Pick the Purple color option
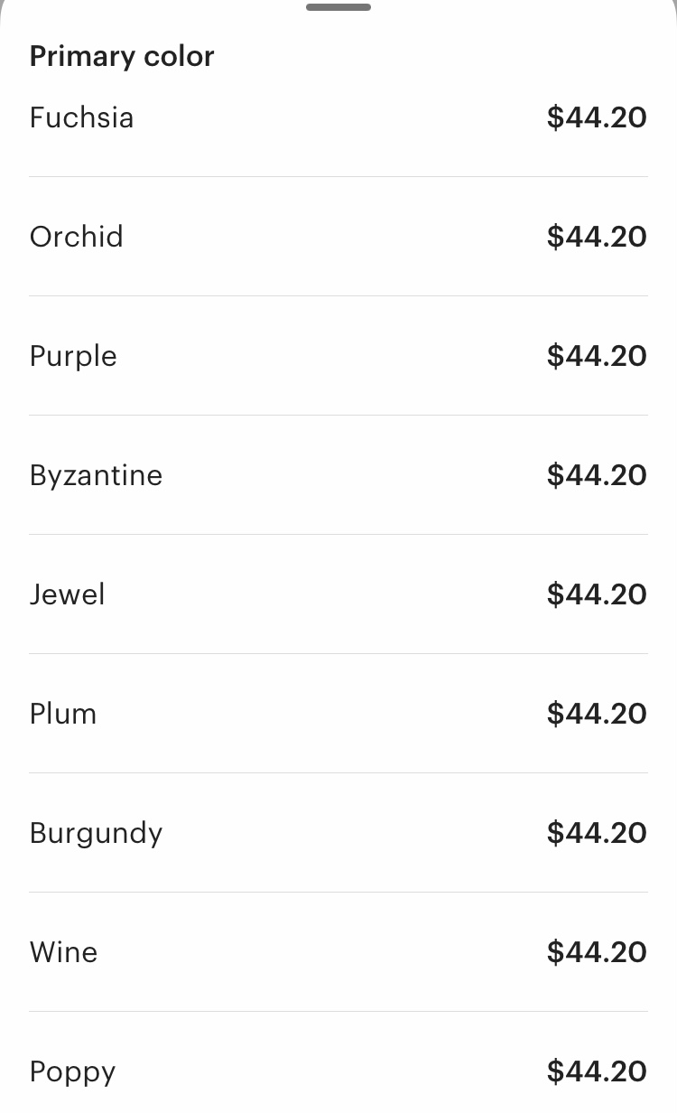The width and height of the screenshot is (677, 1113). [338, 356]
